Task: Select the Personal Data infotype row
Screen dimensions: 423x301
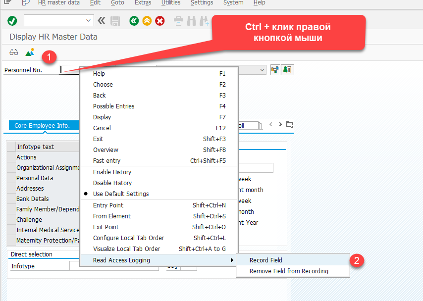Action: [x=48, y=178]
